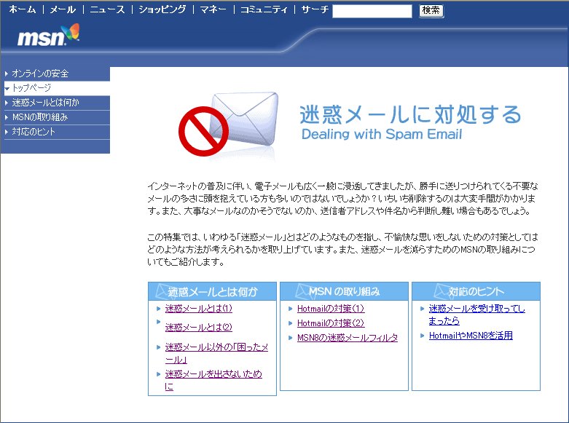This screenshot has width=569, height=423.
Task: Open link Hotmailの対策(1)
Action: point(331,309)
